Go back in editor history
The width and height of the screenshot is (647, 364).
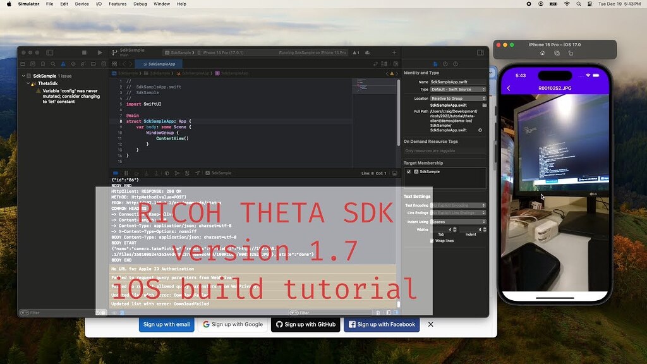124,64
